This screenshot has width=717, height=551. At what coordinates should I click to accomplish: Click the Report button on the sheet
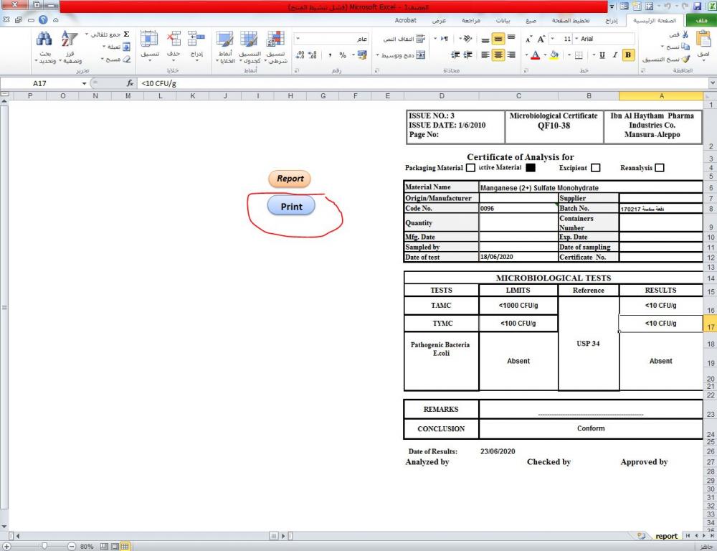click(290, 179)
